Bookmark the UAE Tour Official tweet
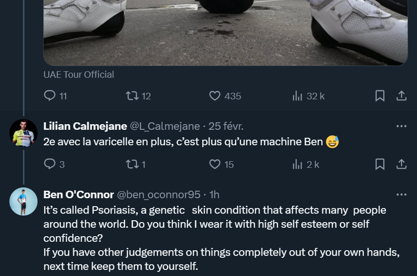Image resolution: width=417 pixels, height=276 pixels. [380, 96]
